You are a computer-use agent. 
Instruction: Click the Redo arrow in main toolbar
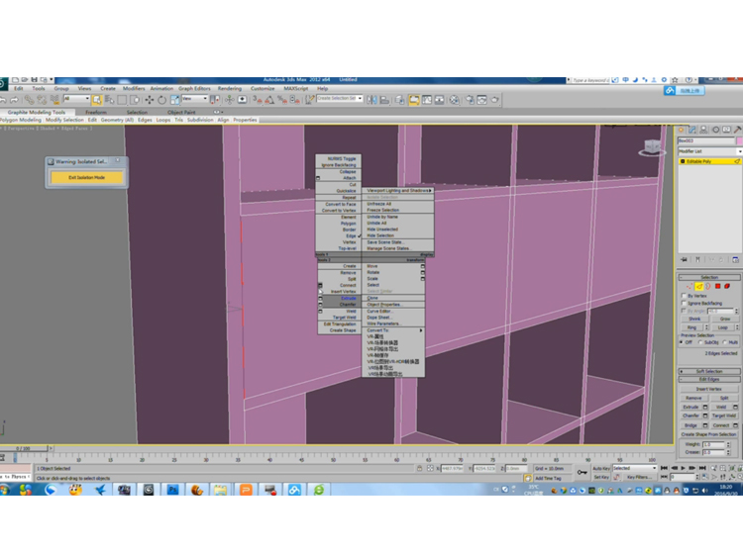14,99
